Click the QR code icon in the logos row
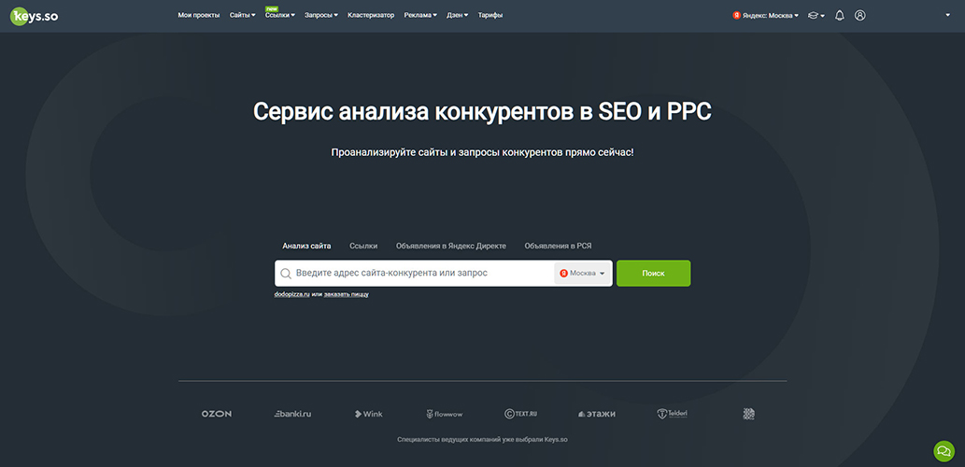The height and width of the screenshot is (467, 965). [x=748, y=414]
